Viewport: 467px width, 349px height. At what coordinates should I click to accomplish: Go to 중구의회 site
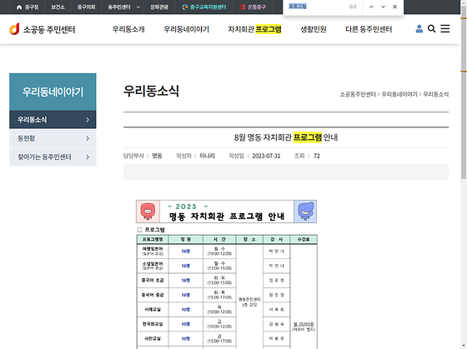[86, 7]
